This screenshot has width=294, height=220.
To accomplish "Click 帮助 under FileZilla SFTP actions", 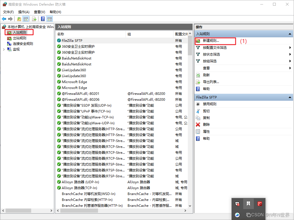I will click(x=206, y=139).
